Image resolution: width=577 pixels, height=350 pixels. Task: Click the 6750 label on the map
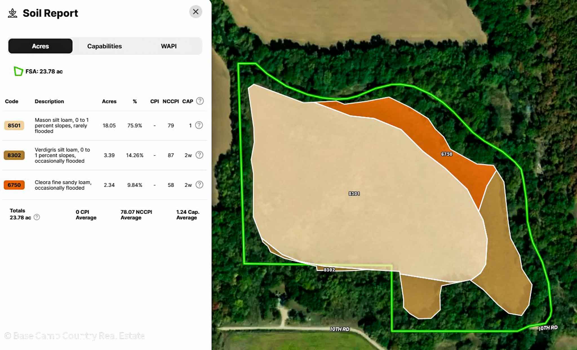pyautogui.click(x=447, y=154)
